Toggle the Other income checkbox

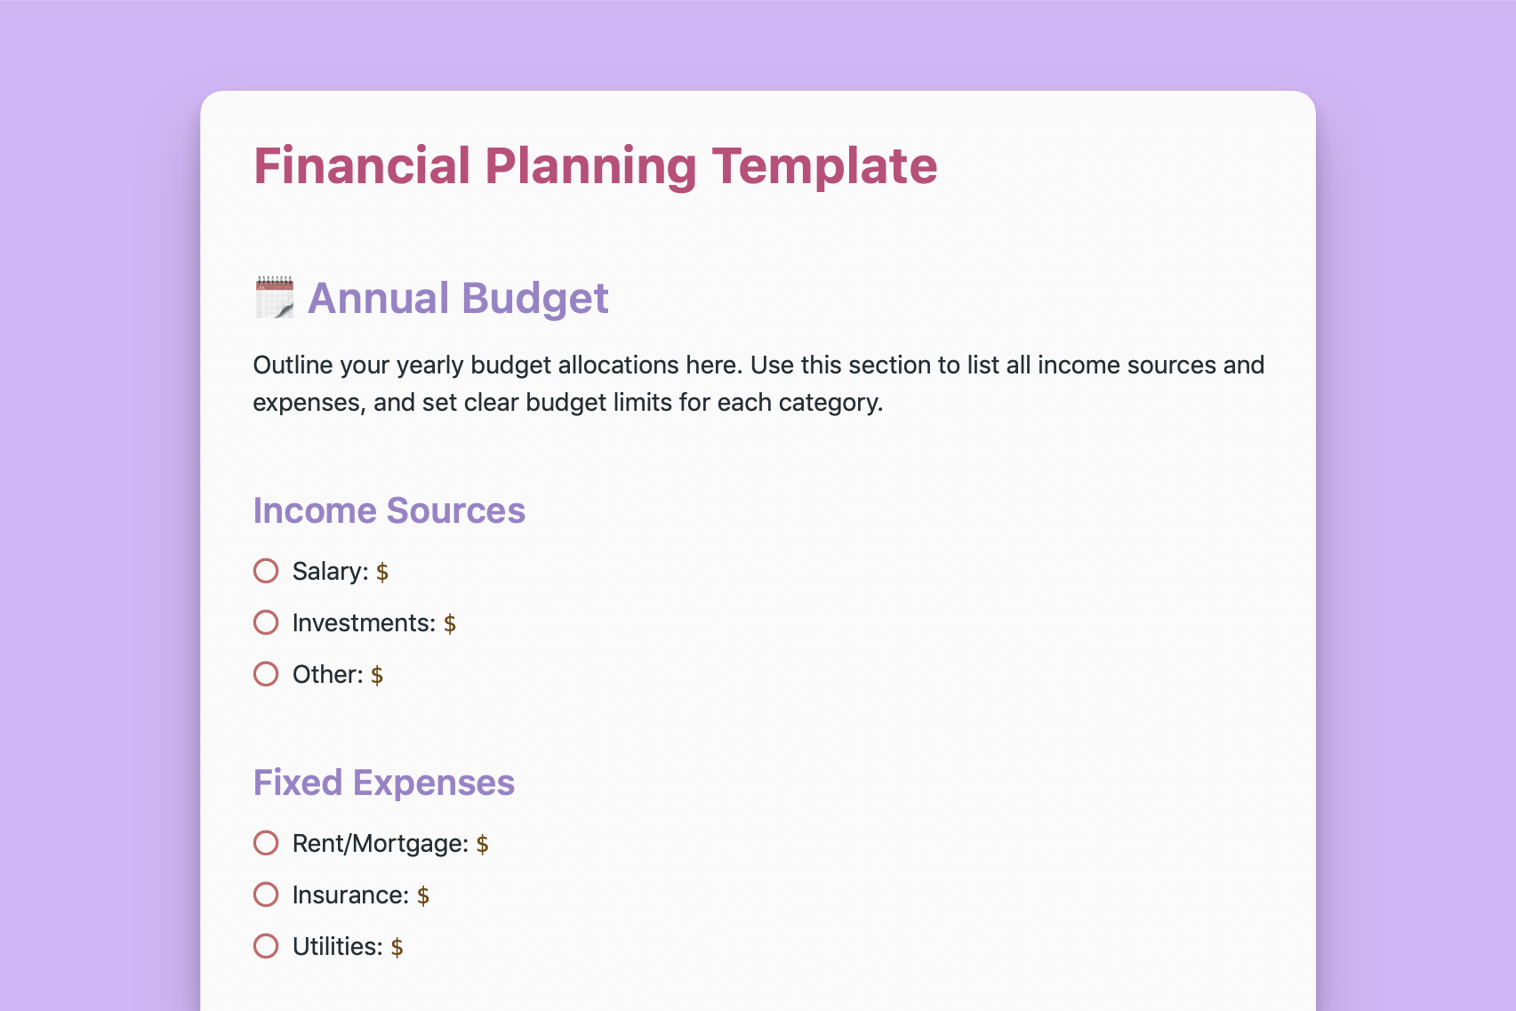coord(266,674)
